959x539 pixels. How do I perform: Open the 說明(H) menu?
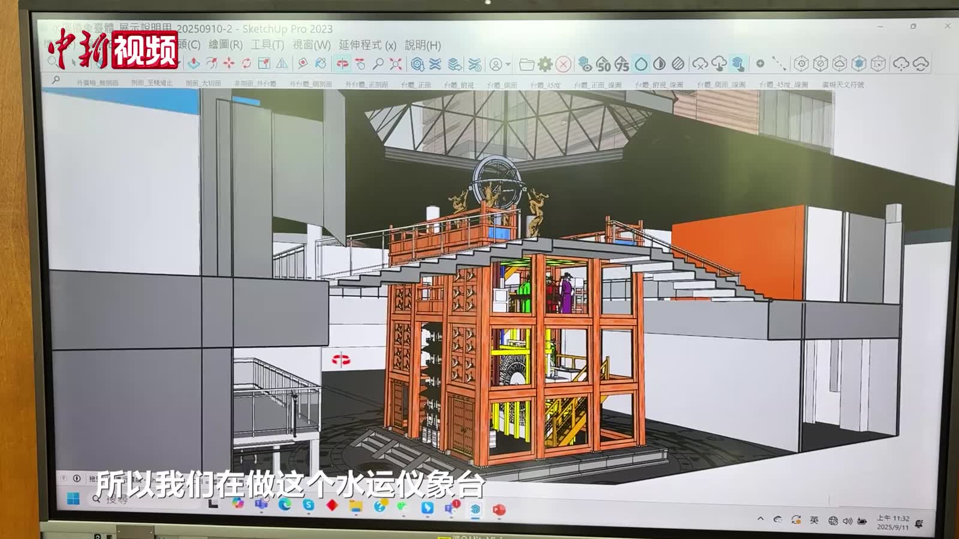[x=423, y=45]
